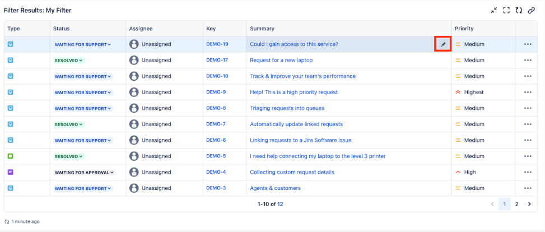Open more actions for DEMO-5
The height and width of the screenshot is (232, 545).
click(x=528, y=156)
